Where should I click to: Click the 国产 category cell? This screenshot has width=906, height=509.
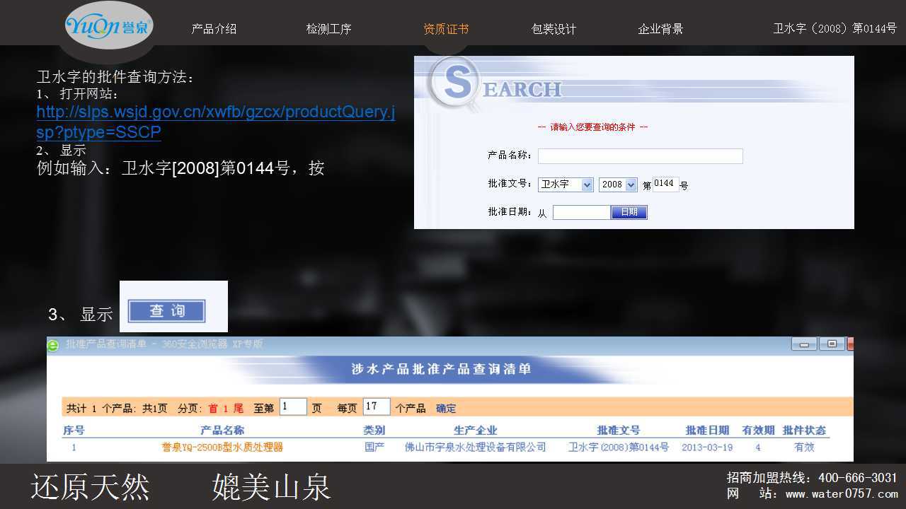click(374, 447)
